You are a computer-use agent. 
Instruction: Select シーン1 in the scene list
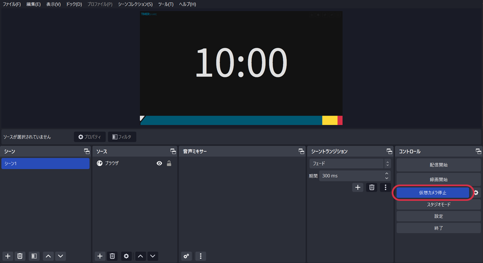coord(45,163)
